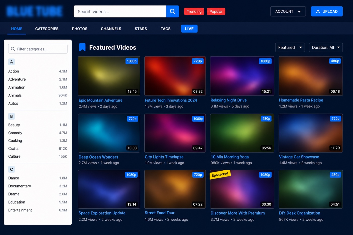
Task: Click the Vintage Car Showcase title
Action: [x=299, y=157]
